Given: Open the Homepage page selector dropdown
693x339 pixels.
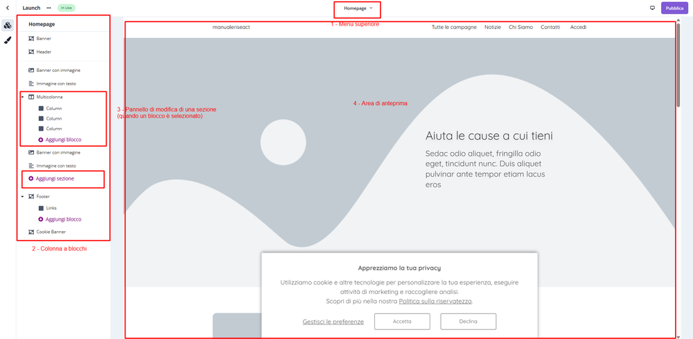Looking at the screenshot, I should [x=358, y=8].
